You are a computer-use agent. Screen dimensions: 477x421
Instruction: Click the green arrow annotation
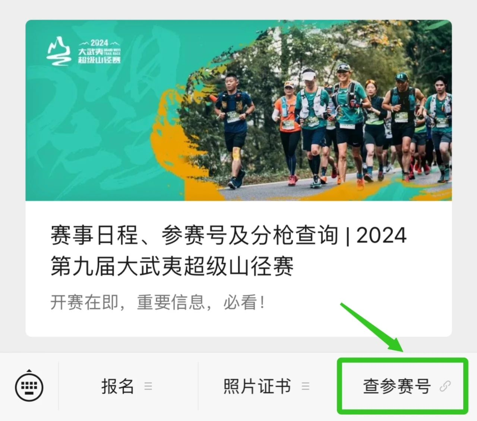pos(372,328)
